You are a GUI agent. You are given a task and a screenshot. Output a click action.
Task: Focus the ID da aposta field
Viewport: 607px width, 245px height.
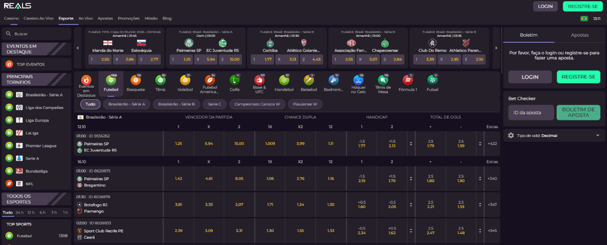tap(531, 113)
